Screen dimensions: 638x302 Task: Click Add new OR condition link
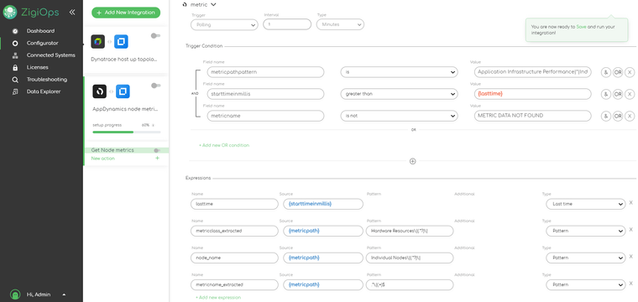224,145
